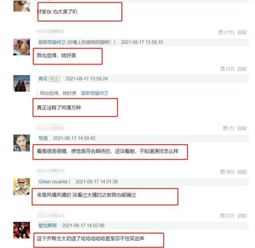Open the 警觉蔷薇 user profile
Viewport: 255px width, 248px height.
pos(47,226)
